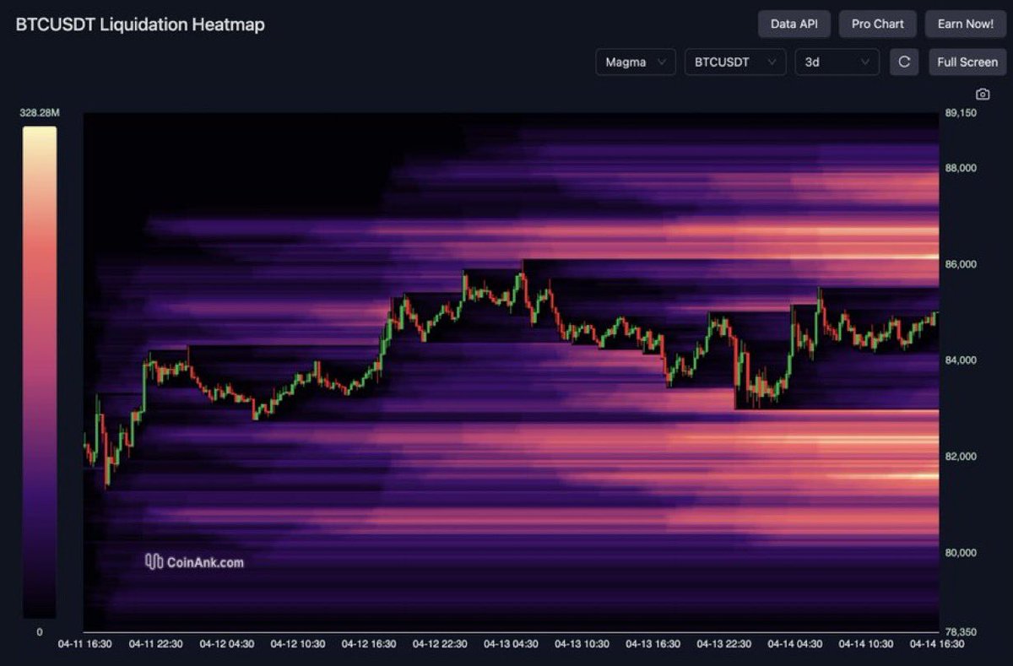Click the 04-13 10:30 time axis label
Screen dimensions: 1013x666
[x=582, y=644]
